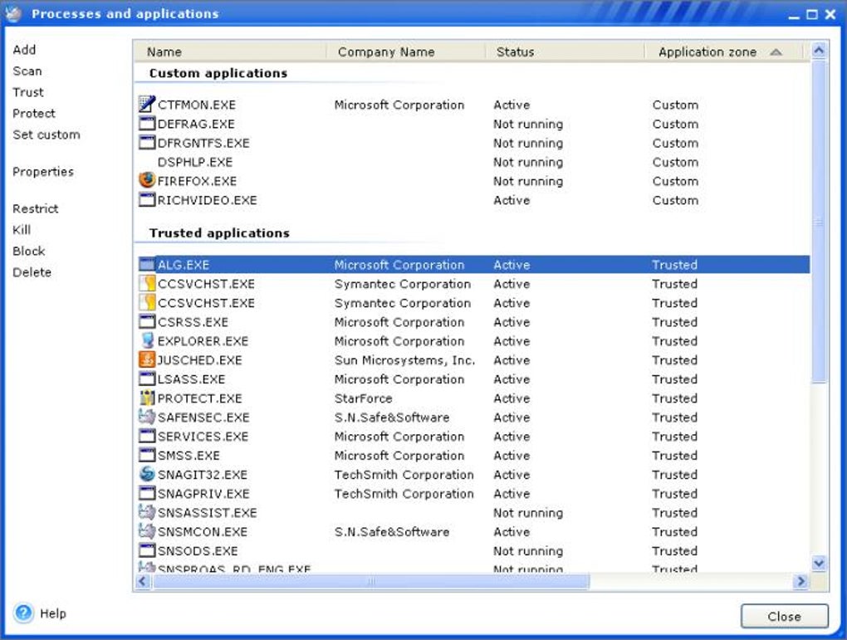
Task: Click the blue Help question mark icon
Action: (23, 613)
